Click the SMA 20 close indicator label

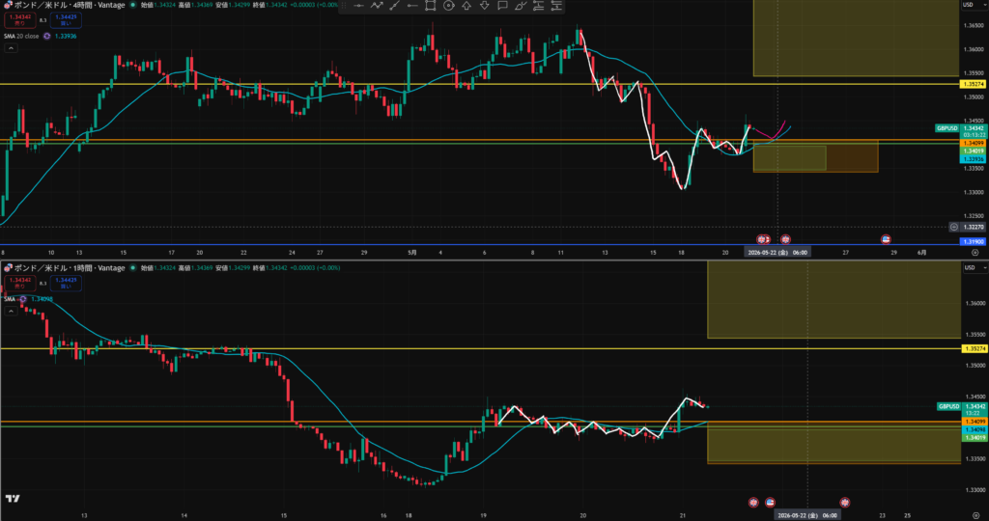click(x=21, y=36)
